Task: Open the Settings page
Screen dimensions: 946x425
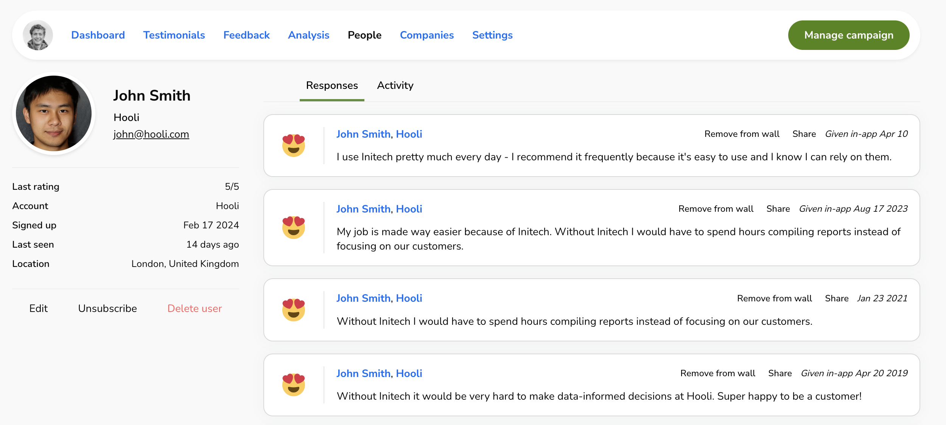Action: [x=492, y=35]
